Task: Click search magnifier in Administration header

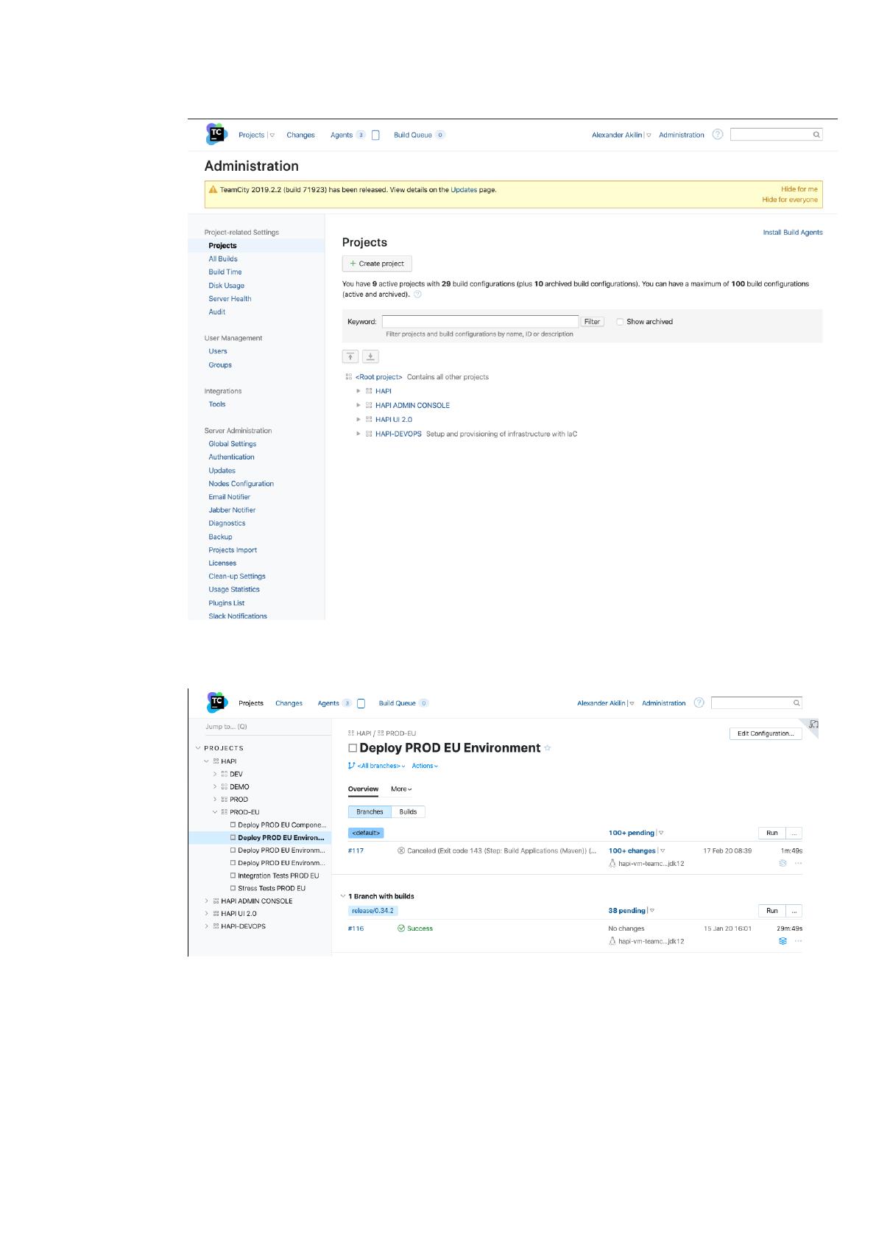Action: coord(816,135)
